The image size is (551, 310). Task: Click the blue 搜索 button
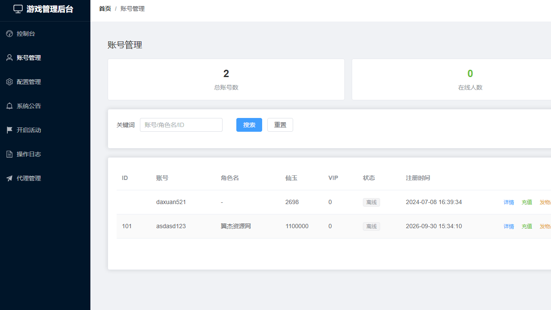coord(249,125)
